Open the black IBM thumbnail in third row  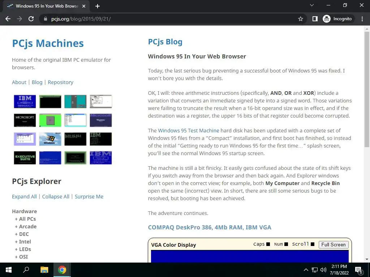click(101, 139)
